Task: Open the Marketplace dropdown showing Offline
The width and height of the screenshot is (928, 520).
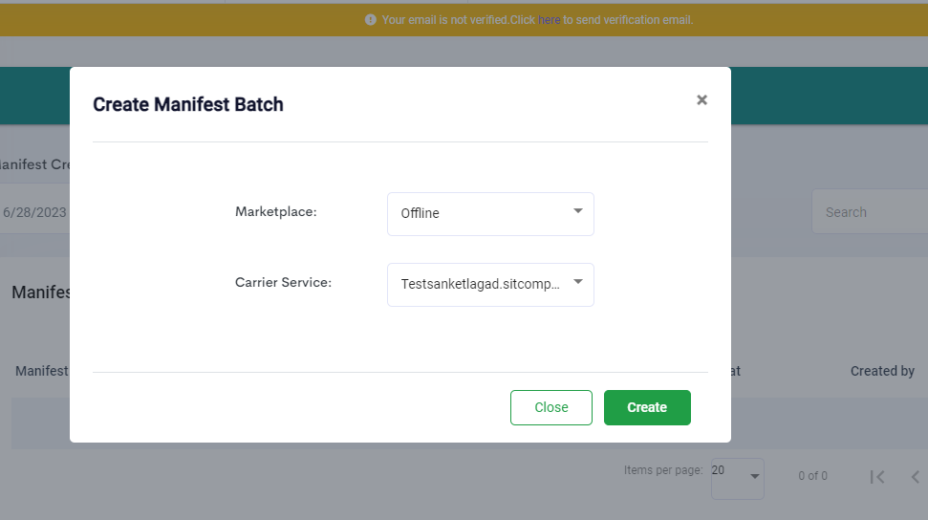Action: [x=490, y=214]
